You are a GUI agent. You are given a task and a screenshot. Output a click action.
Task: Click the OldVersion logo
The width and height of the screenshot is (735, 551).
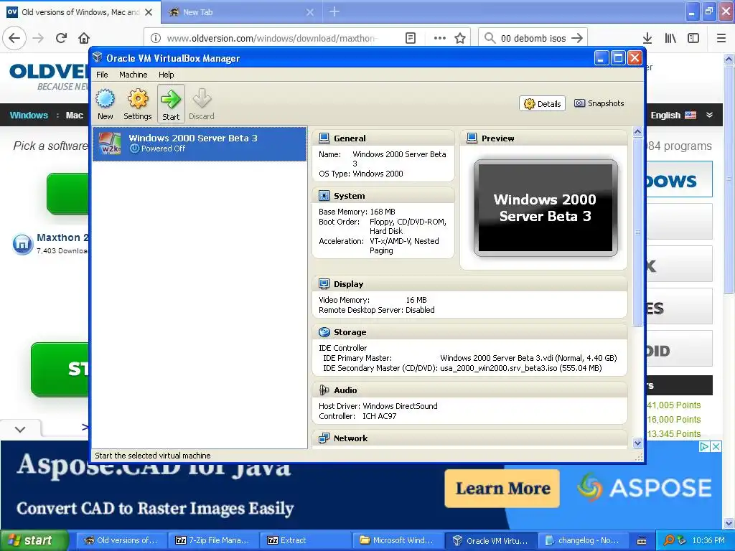pos(50,77)
